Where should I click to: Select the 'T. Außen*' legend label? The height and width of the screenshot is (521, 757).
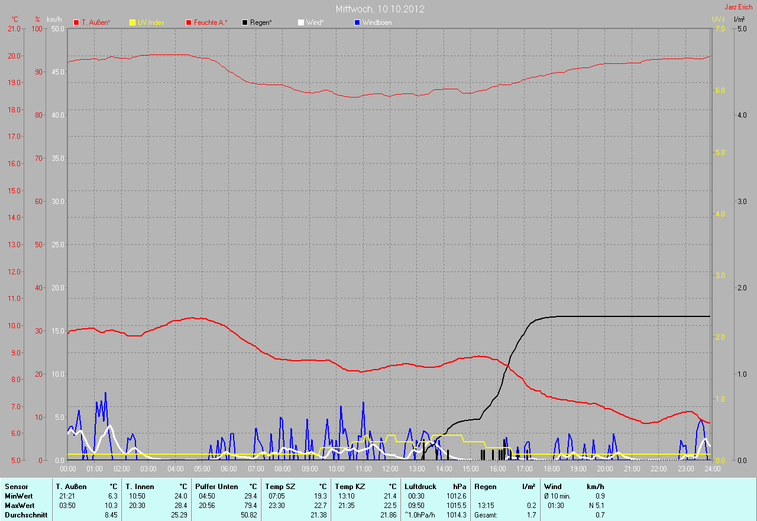click(96, 22)
